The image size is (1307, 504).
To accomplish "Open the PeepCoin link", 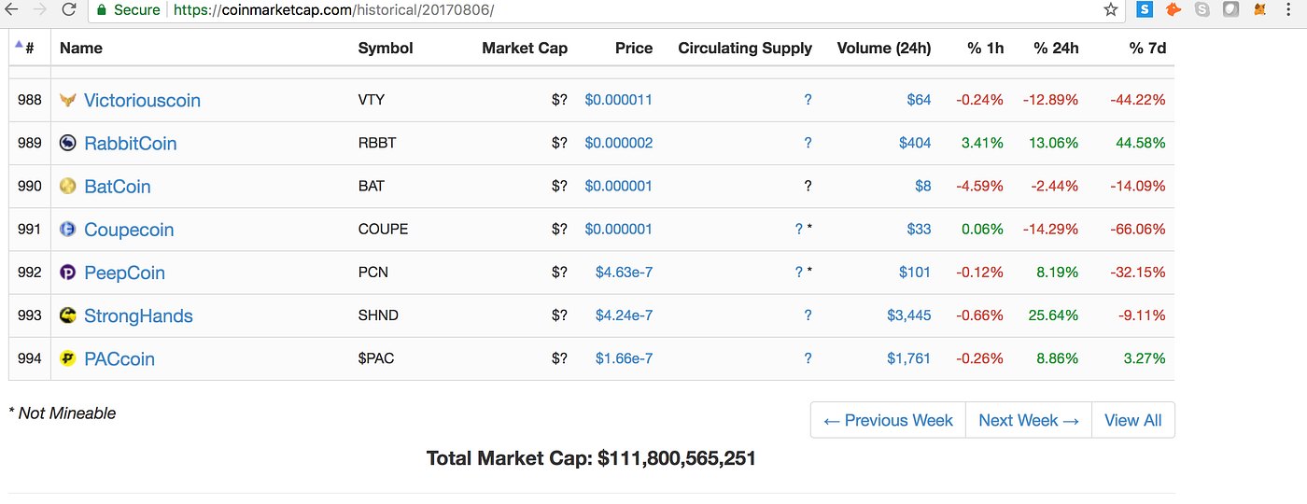I will point(124,273).
